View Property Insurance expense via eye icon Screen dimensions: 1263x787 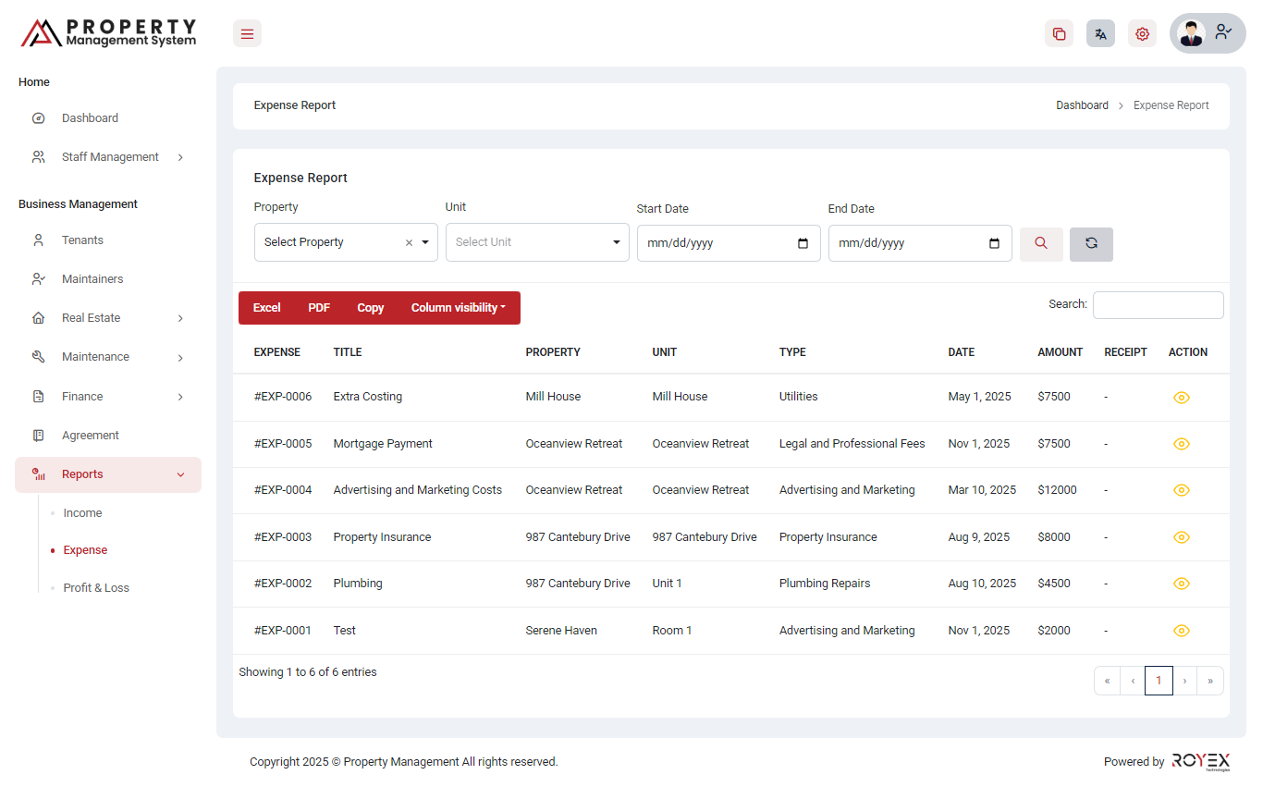(1181, 537)
